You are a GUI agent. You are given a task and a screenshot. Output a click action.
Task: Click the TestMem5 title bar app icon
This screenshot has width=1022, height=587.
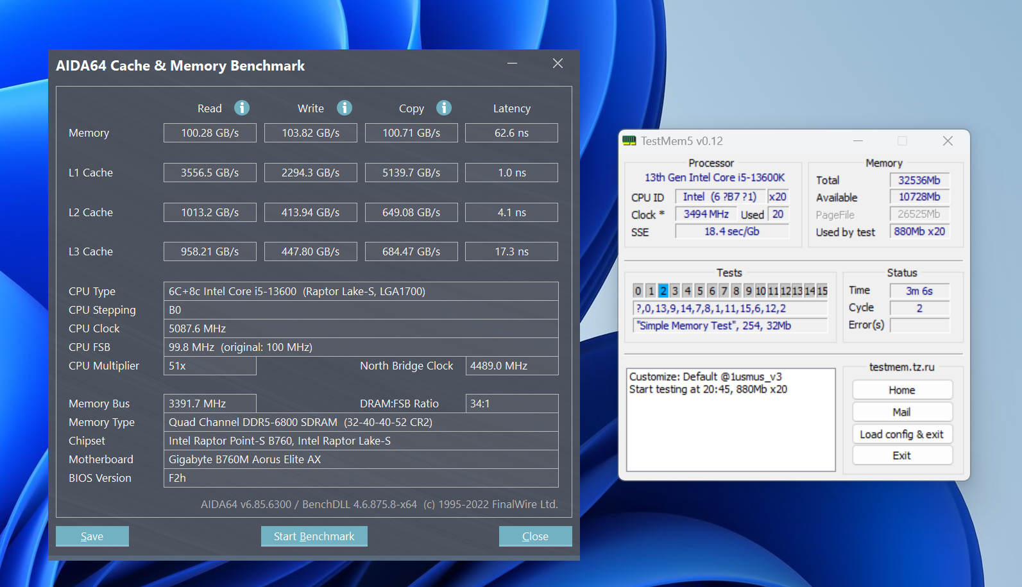pos(629,141)
